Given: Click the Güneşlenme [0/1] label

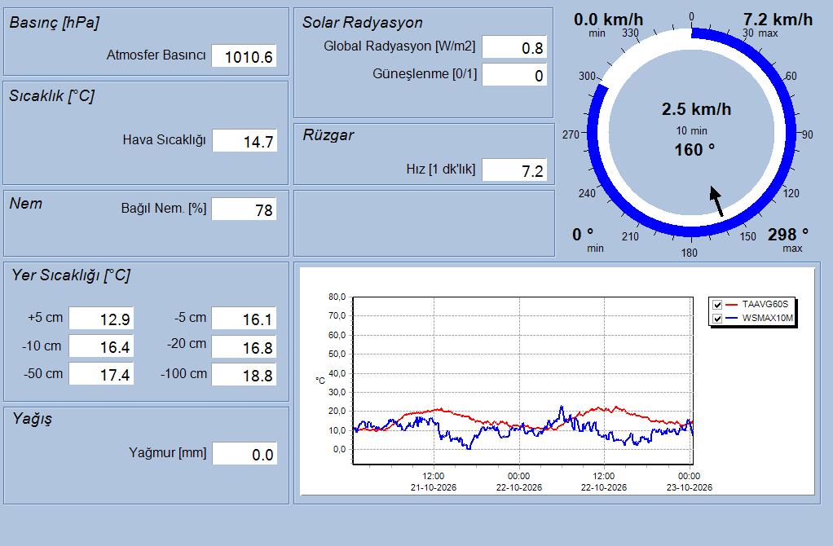Looking at the screenshot, I should (x=425, y=74).
